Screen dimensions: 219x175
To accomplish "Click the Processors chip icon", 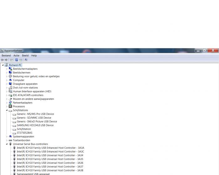I will coord(10,106).
